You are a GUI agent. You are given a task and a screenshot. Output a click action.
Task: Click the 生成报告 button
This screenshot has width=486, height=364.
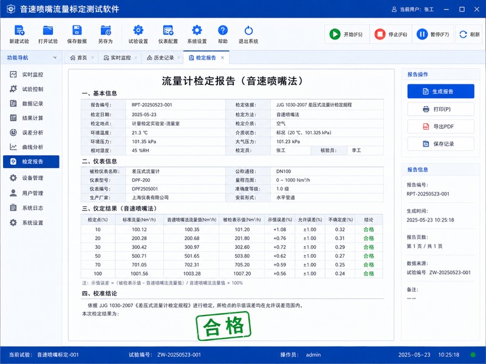[x=441, y=92]
